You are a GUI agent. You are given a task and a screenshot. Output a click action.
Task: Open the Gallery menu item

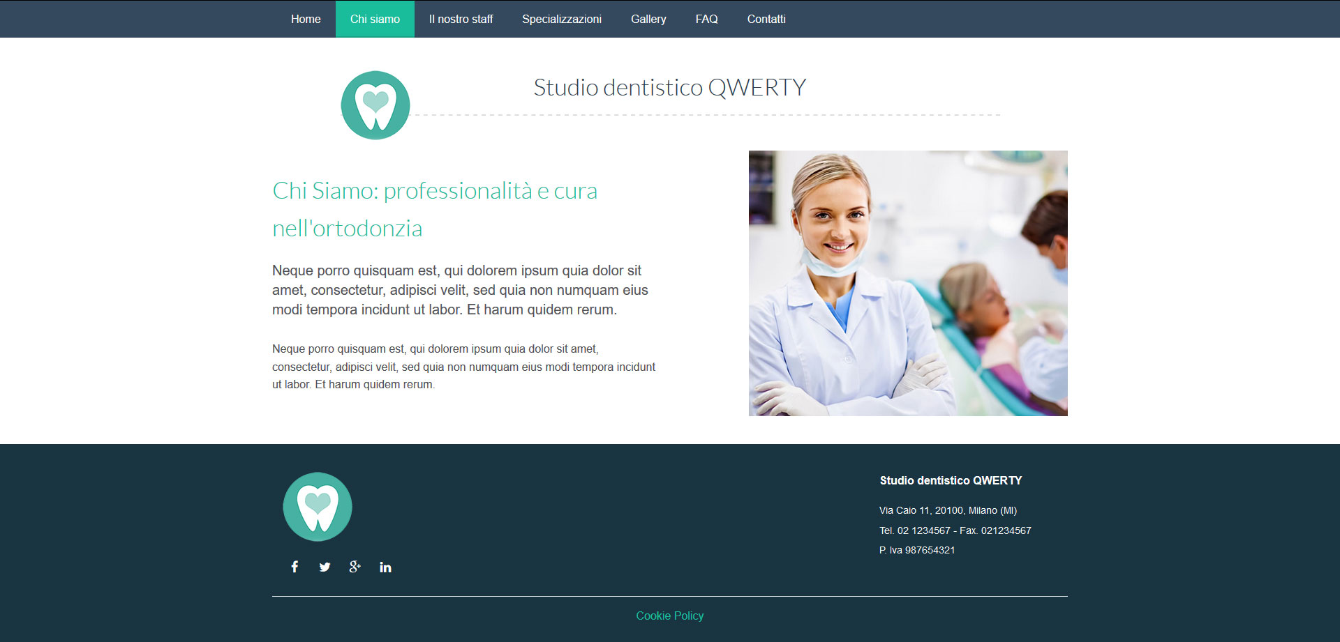pyautogui.click(x=648, y=19)
